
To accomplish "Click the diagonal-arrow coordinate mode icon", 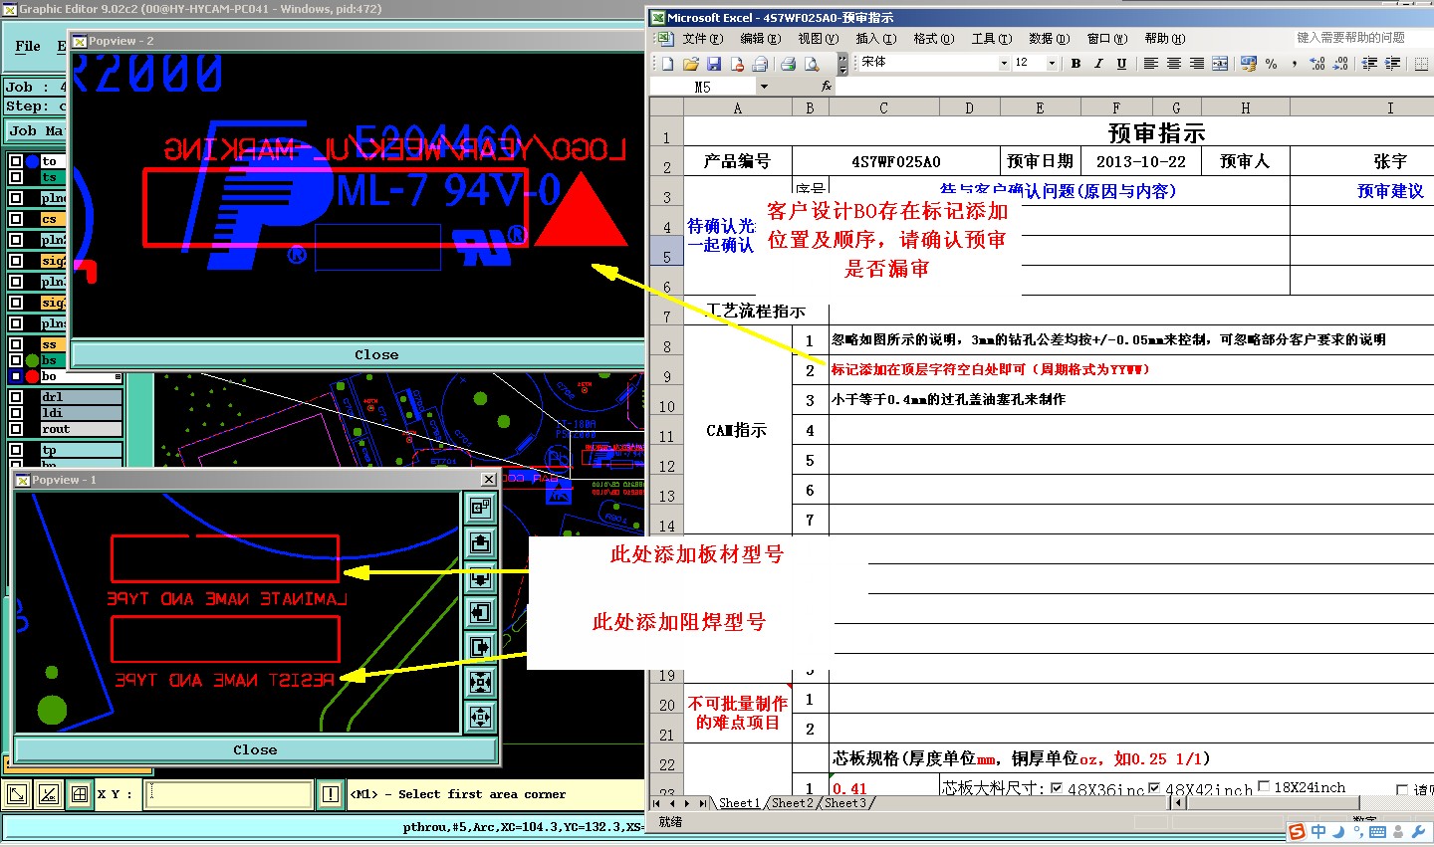I will 17,794.
